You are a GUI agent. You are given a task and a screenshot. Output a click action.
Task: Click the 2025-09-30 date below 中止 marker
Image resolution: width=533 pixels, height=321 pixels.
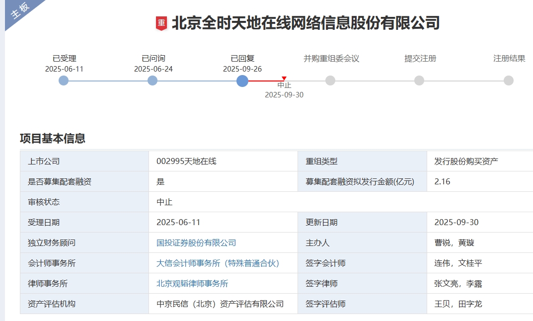(284, 95)
